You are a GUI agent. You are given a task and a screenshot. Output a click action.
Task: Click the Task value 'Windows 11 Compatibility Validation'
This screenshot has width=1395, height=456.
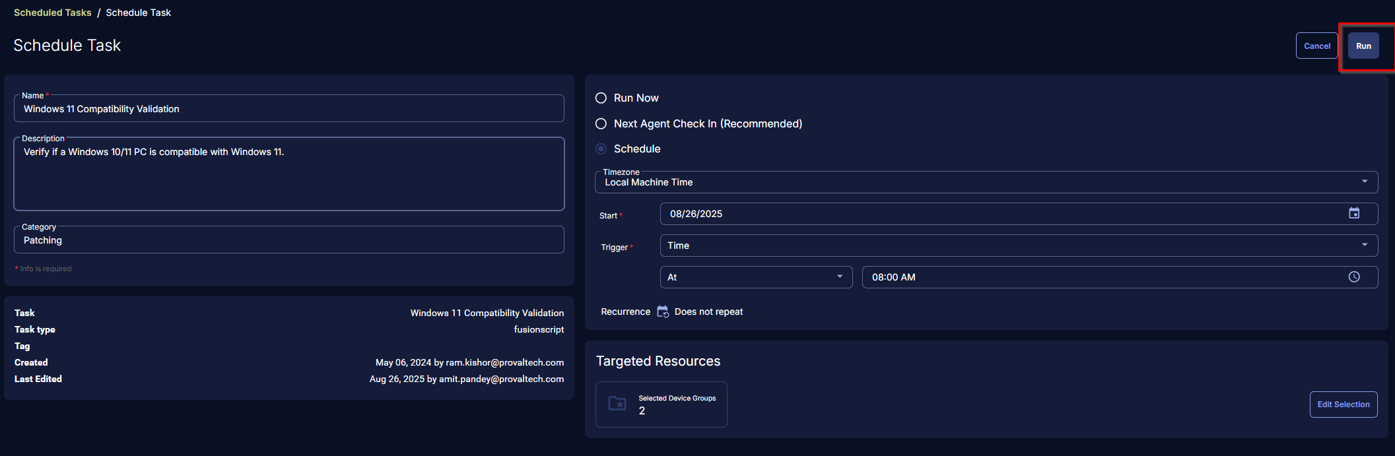click(x=487, y=313)
